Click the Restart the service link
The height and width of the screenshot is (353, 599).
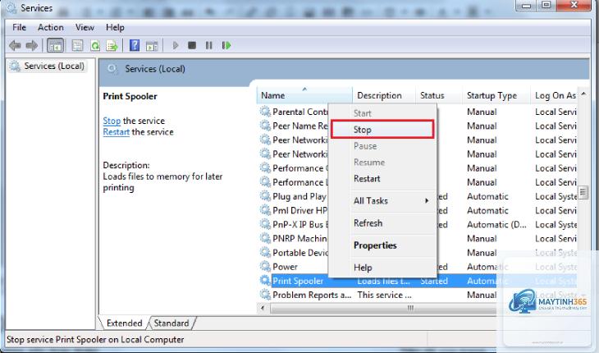point(117,132)
